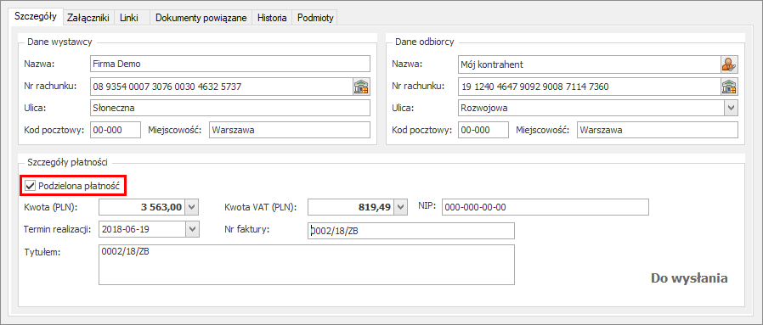Click the issuer Kod pocztowy field
The height and width of the screenshot is (325, 763).
tap(116, 130)
